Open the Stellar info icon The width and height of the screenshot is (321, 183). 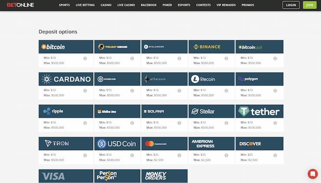click(x=226, y=123)
